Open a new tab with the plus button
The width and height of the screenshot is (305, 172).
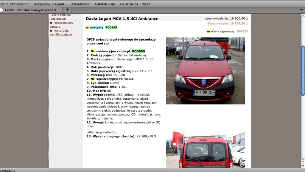click(x=67, y=9)
